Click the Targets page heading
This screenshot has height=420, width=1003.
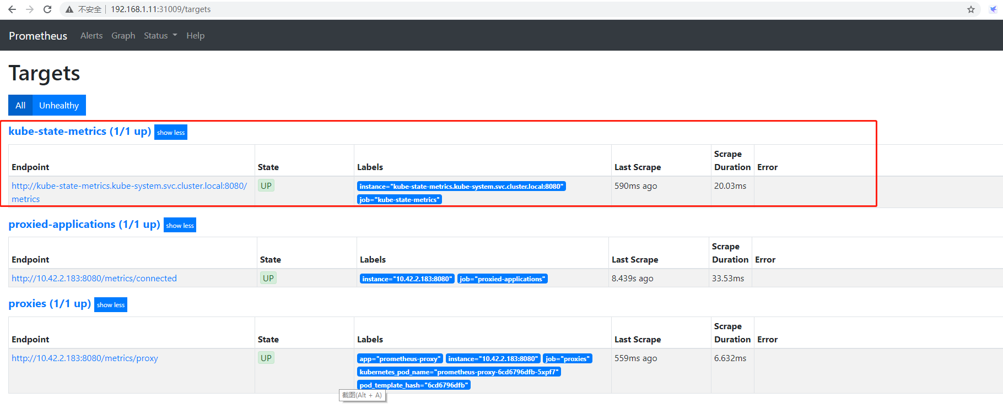[44, 73]
